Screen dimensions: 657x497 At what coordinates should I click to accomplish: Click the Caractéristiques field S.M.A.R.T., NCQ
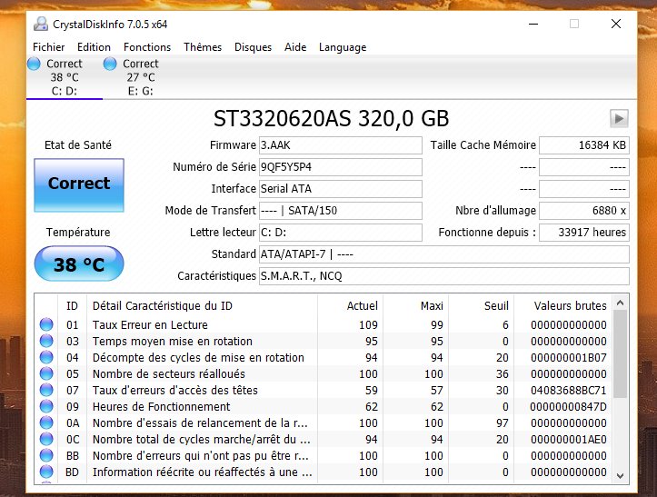pos(444,275)
